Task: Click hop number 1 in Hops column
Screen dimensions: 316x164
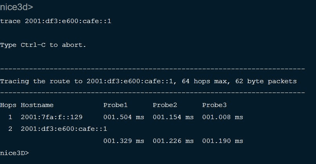Action: pyautogui.click(x=11, y=117)
